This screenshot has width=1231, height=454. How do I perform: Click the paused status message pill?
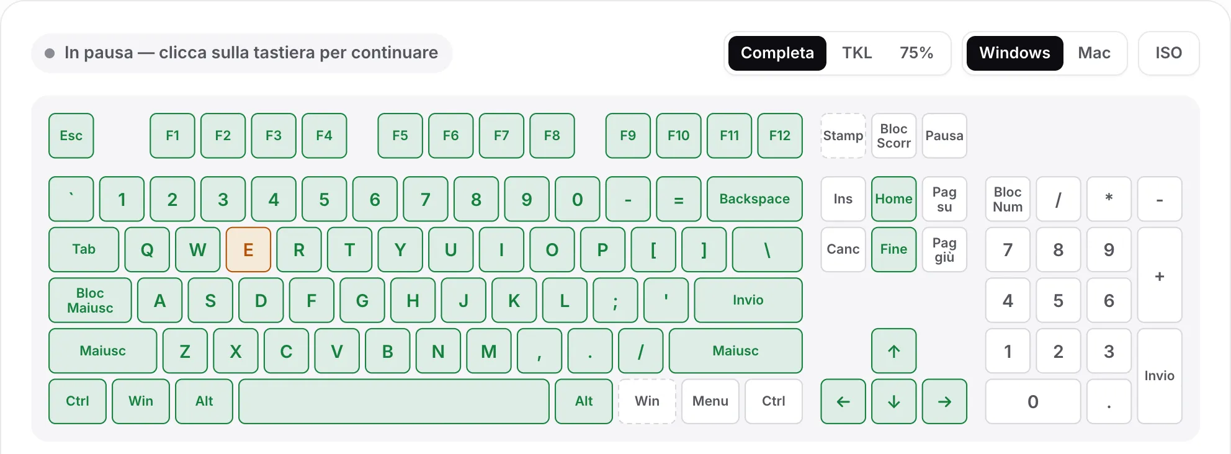(x=242, y=53)
